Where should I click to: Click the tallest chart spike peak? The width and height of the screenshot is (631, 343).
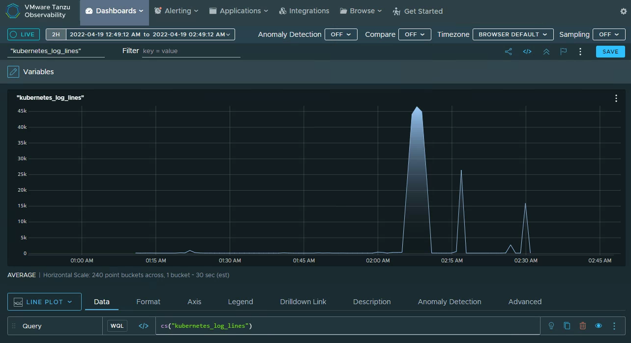click(x=417, y=107)
